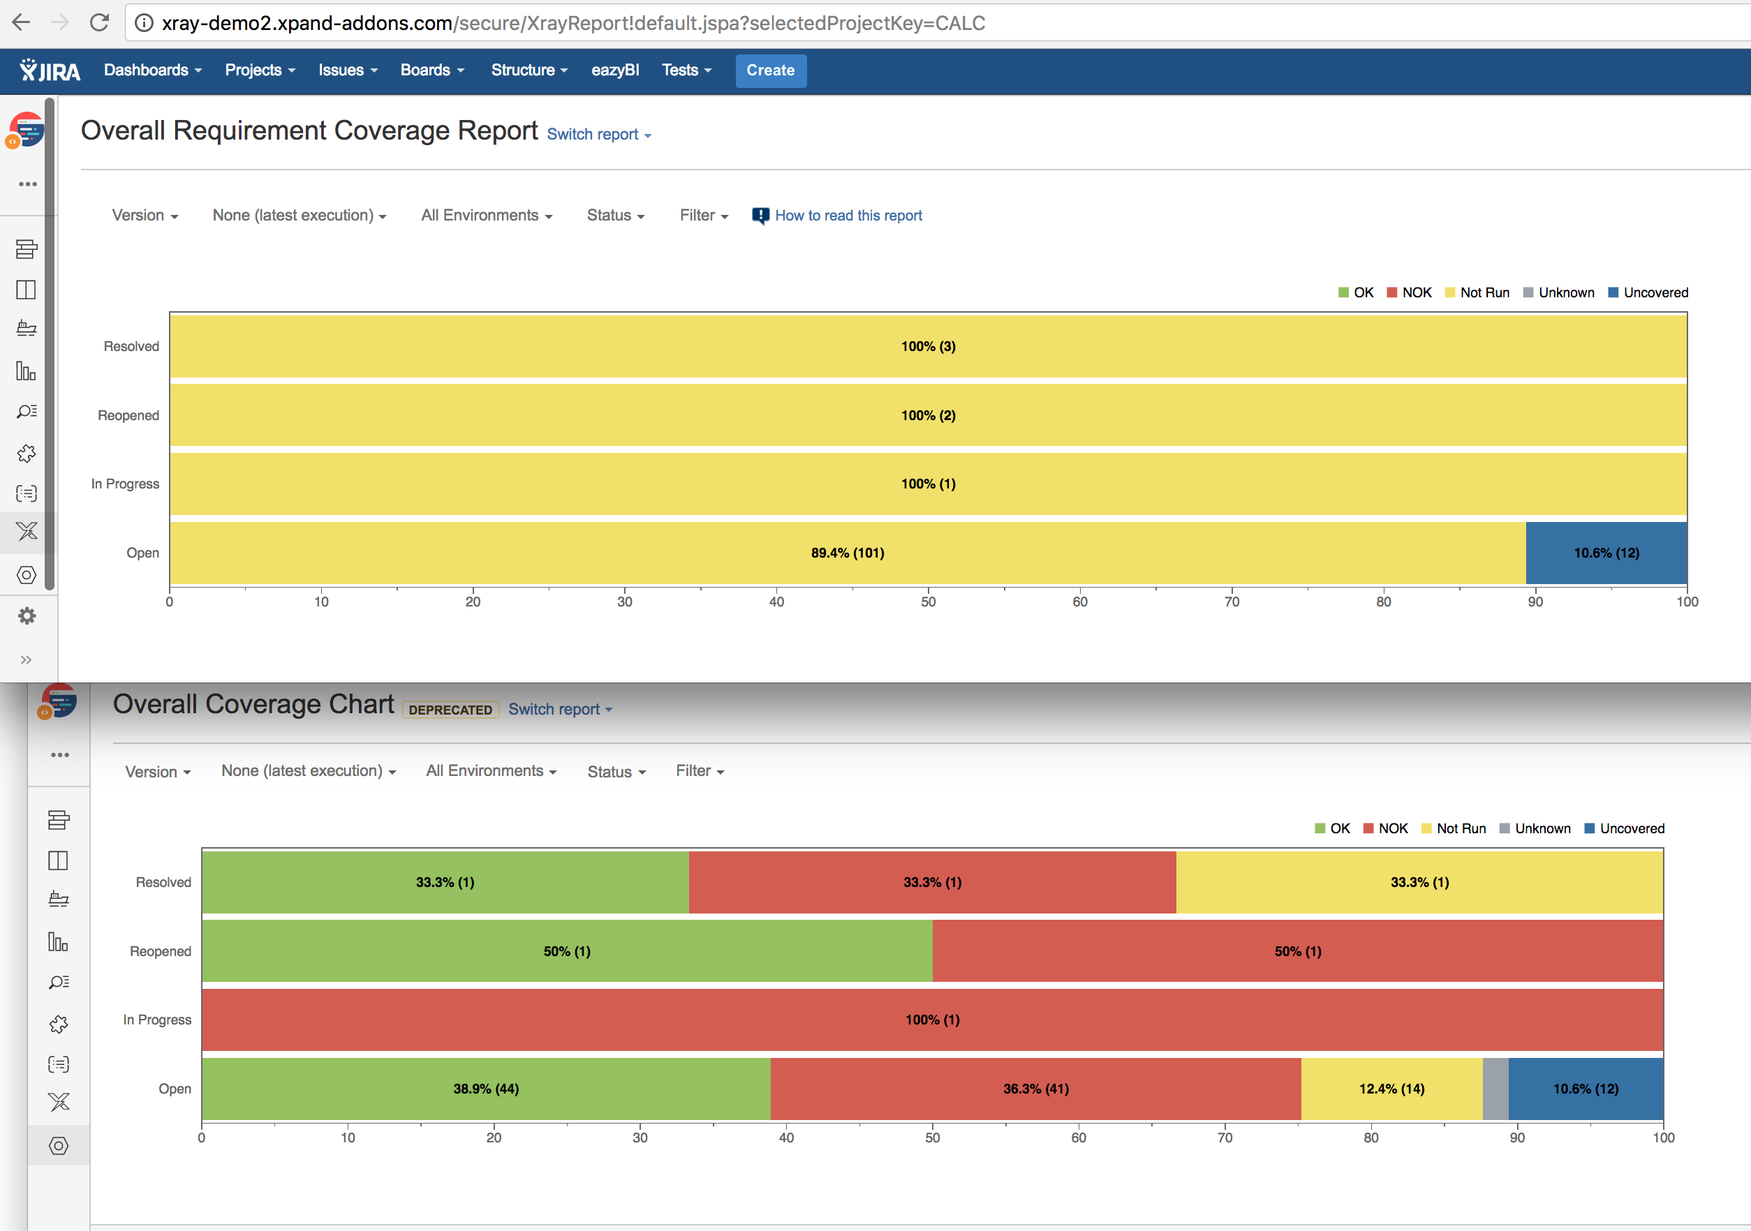The image size is (1751, 1231).
Task: Open the Version dropdown
Action: pos(145,215)
